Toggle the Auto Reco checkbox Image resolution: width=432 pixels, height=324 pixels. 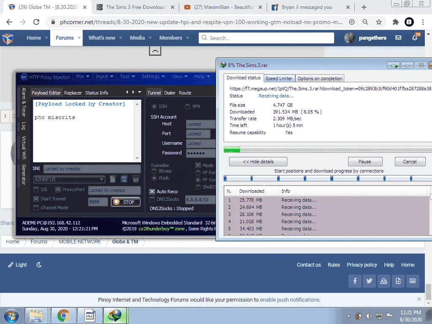[152, 192]
